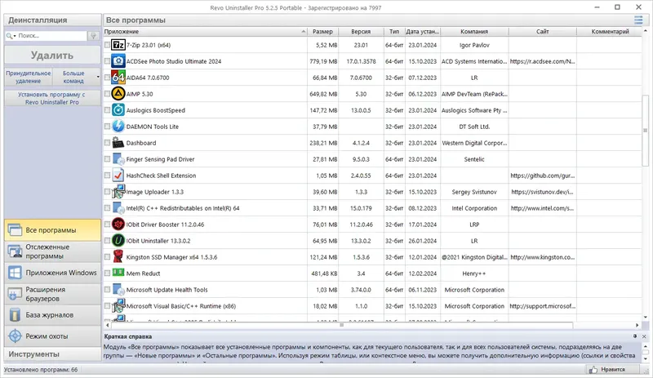Click the thumbs-up icon on Нравится
This screenshot has width=653, height=378.
tap(593, 369)
